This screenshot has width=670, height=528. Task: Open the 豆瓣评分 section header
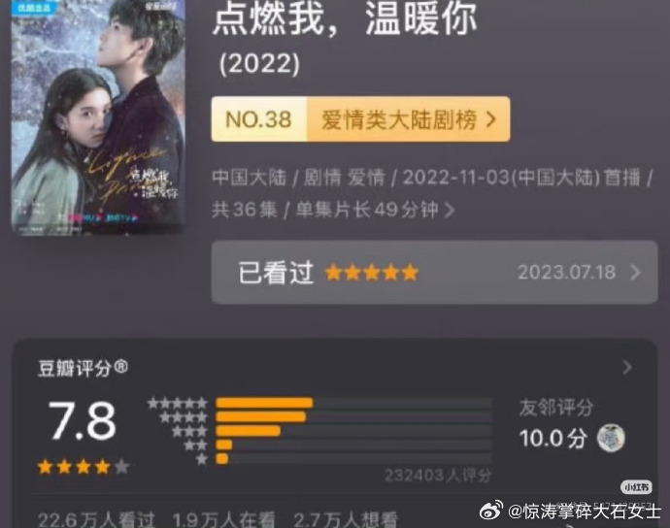tap(83, 368)
